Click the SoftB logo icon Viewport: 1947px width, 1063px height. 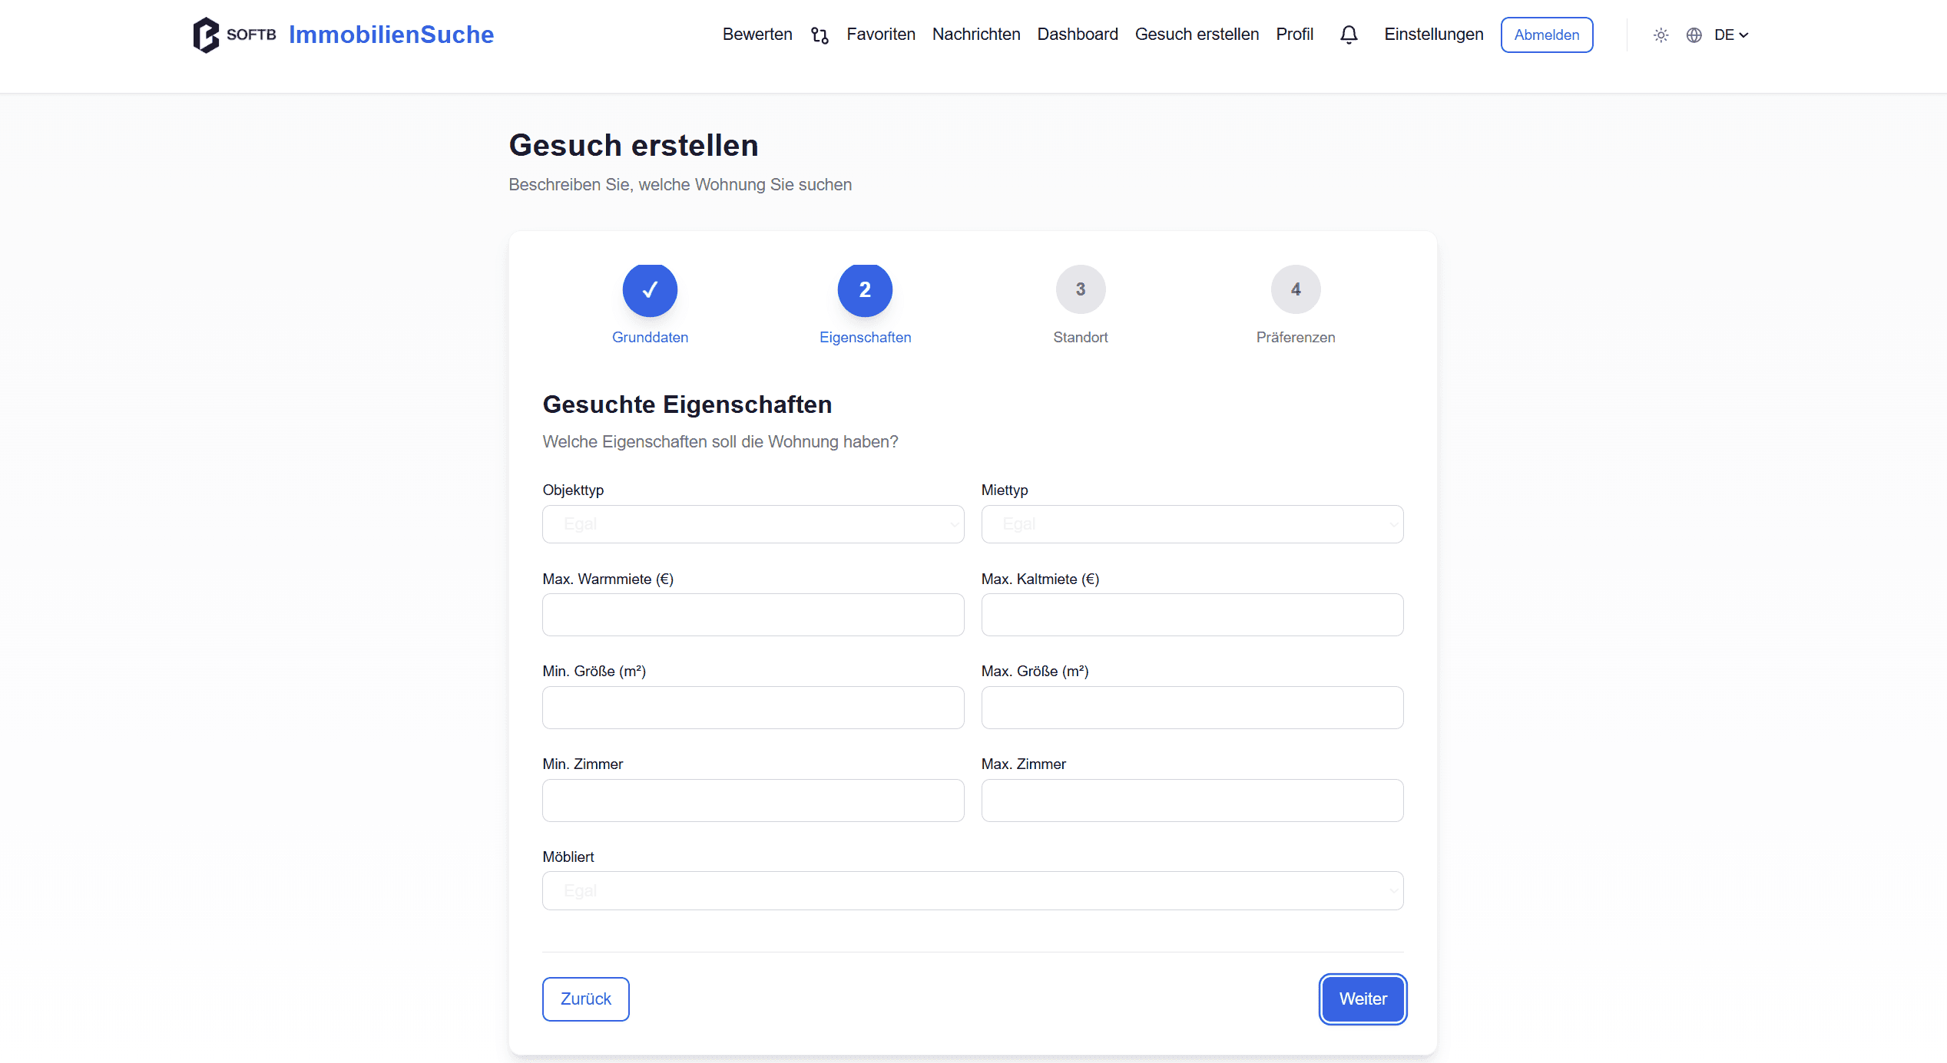pos(206,35)
